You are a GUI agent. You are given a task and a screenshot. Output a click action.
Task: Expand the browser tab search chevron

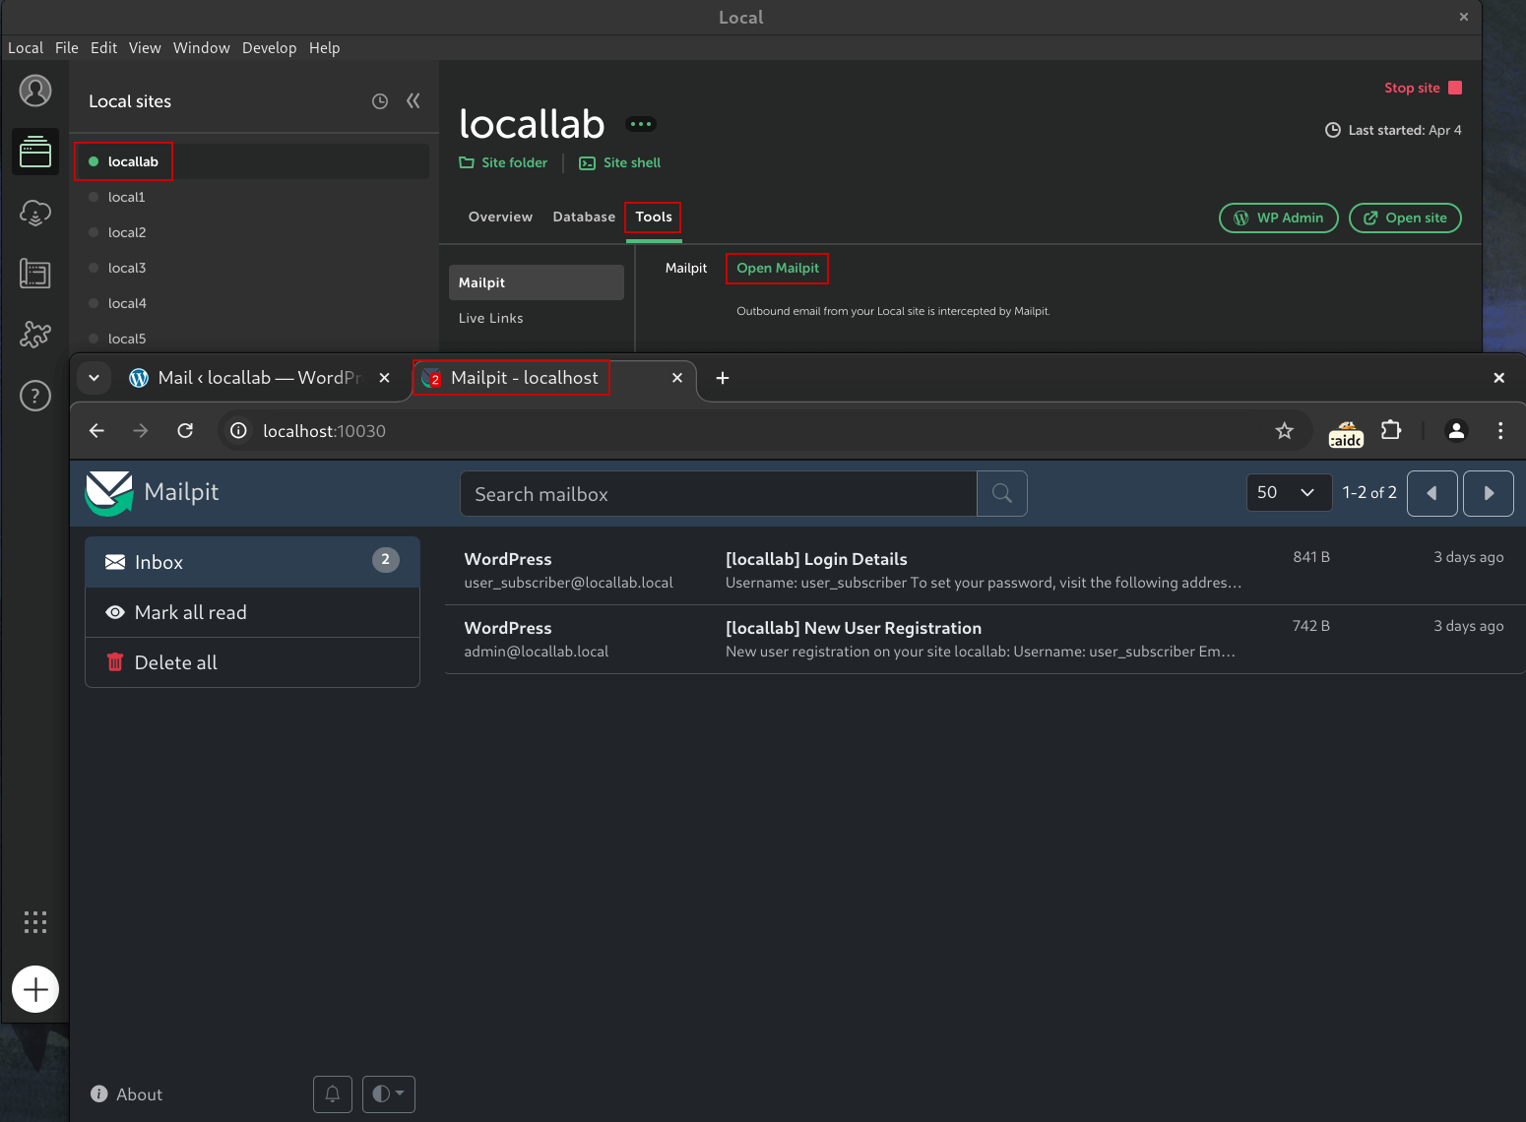click(95, 378)
